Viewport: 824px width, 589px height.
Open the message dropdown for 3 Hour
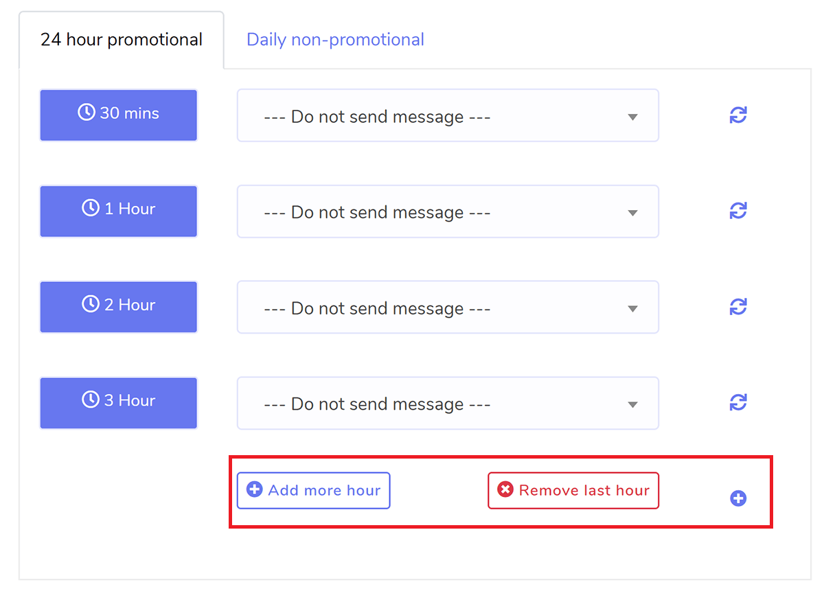(448, 403)
